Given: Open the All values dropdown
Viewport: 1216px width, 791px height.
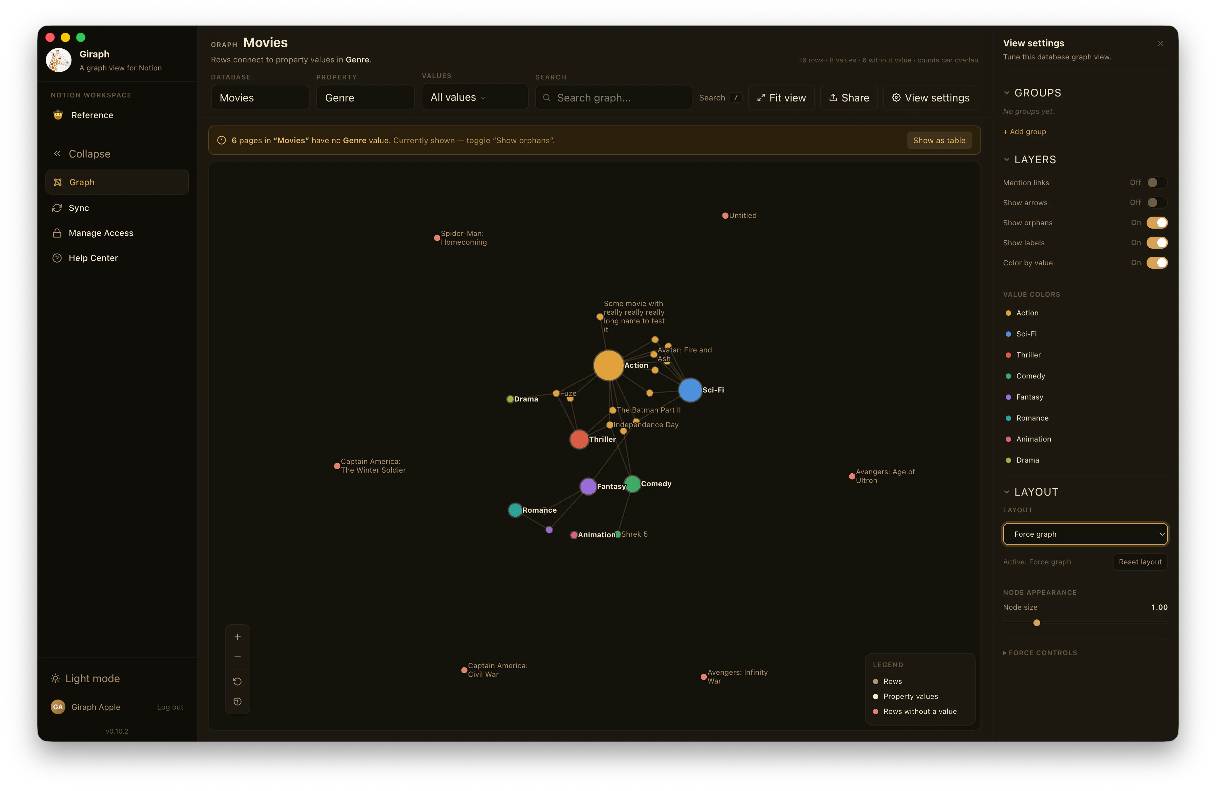Looking at the screenshot, I should 475,97.
